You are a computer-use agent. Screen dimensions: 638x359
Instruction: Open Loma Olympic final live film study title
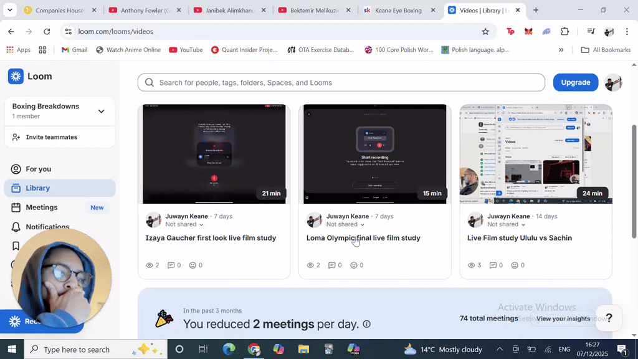(363, 238)
